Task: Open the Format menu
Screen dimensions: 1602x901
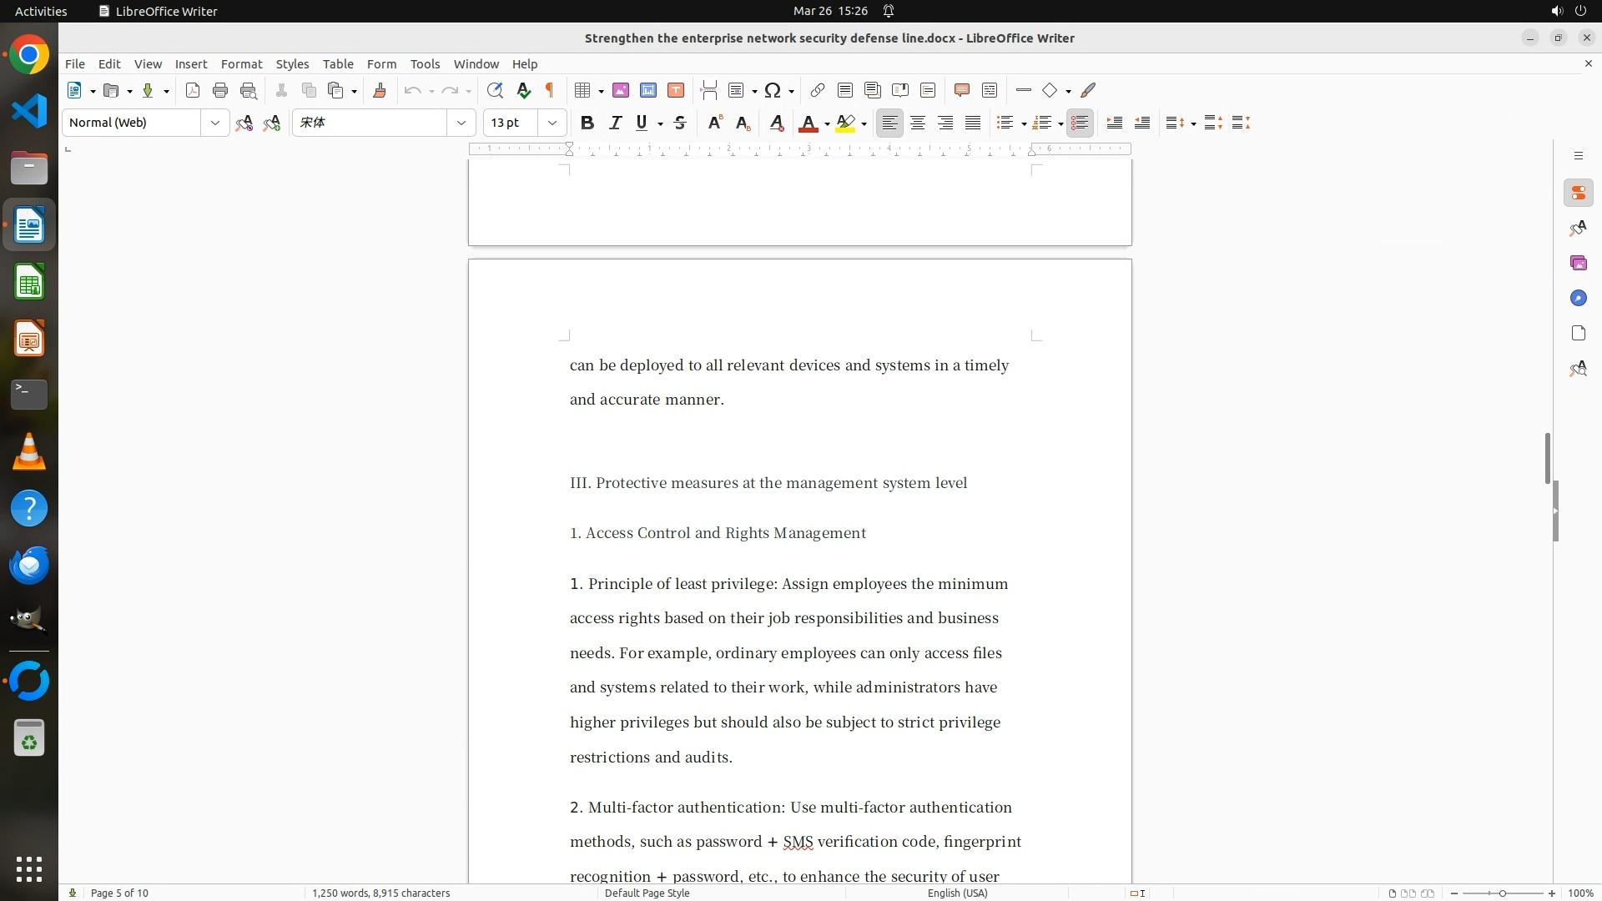Action: (x=241, y=64)
